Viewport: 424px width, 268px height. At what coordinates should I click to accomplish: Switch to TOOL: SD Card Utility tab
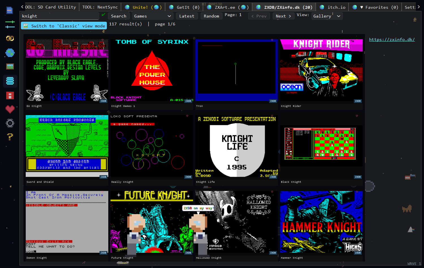[x=51, y=7]
